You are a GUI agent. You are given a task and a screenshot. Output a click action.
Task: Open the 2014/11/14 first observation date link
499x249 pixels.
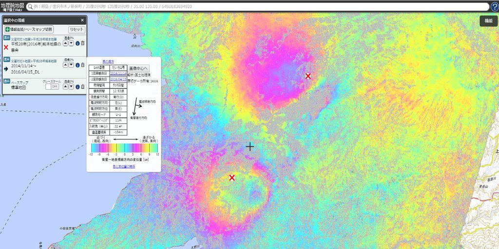pos(118,73)
